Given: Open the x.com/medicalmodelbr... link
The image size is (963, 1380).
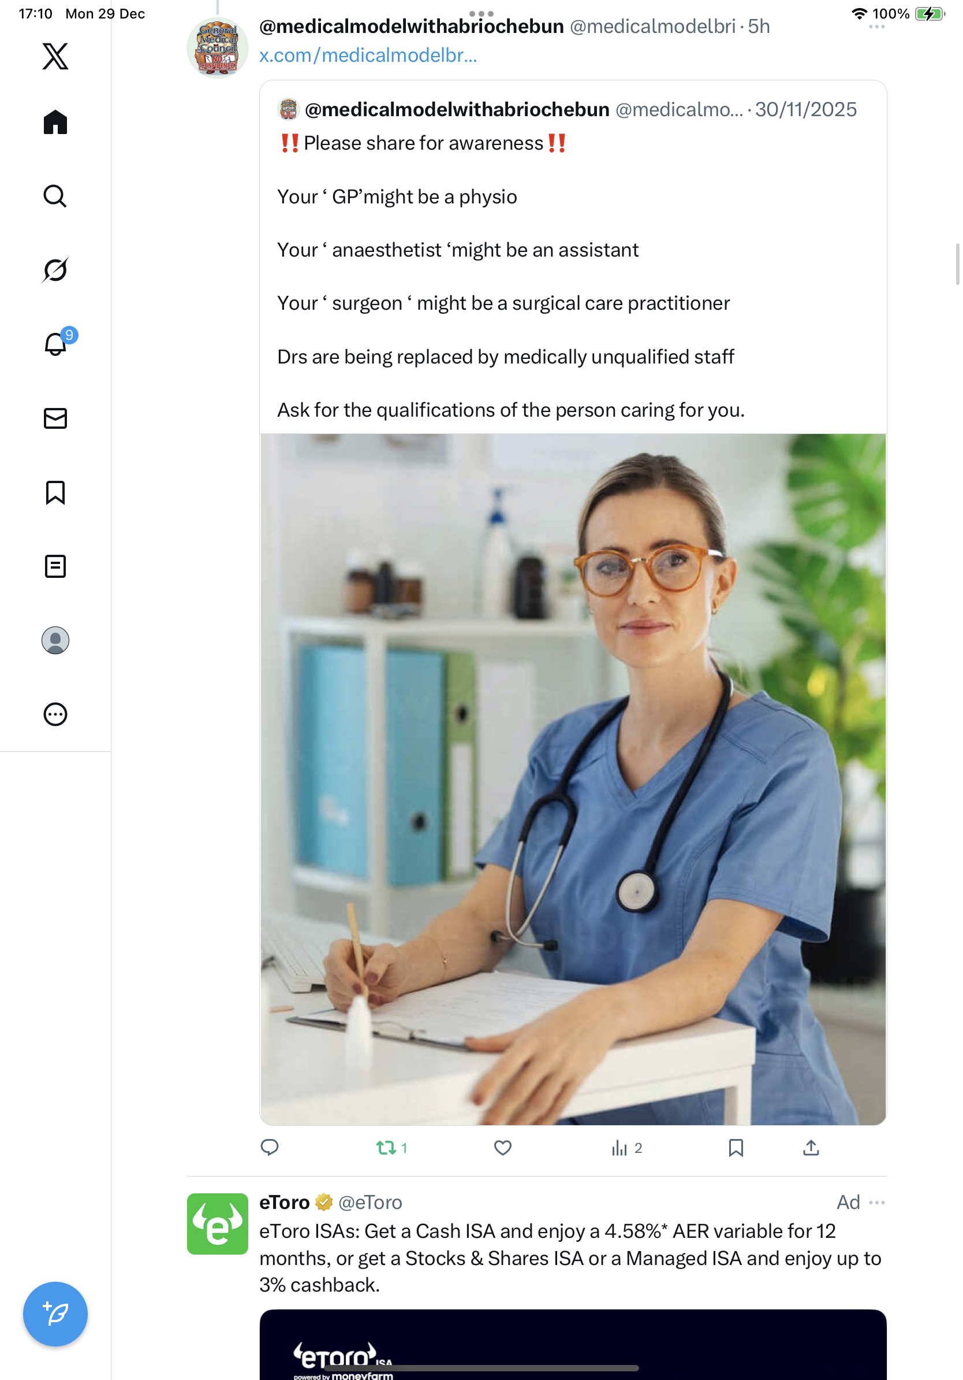Looking at the screenshot, I should (368, 55).
